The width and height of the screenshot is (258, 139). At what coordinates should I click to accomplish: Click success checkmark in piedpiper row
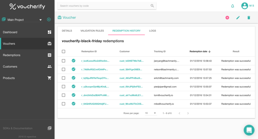click(74, 86)
